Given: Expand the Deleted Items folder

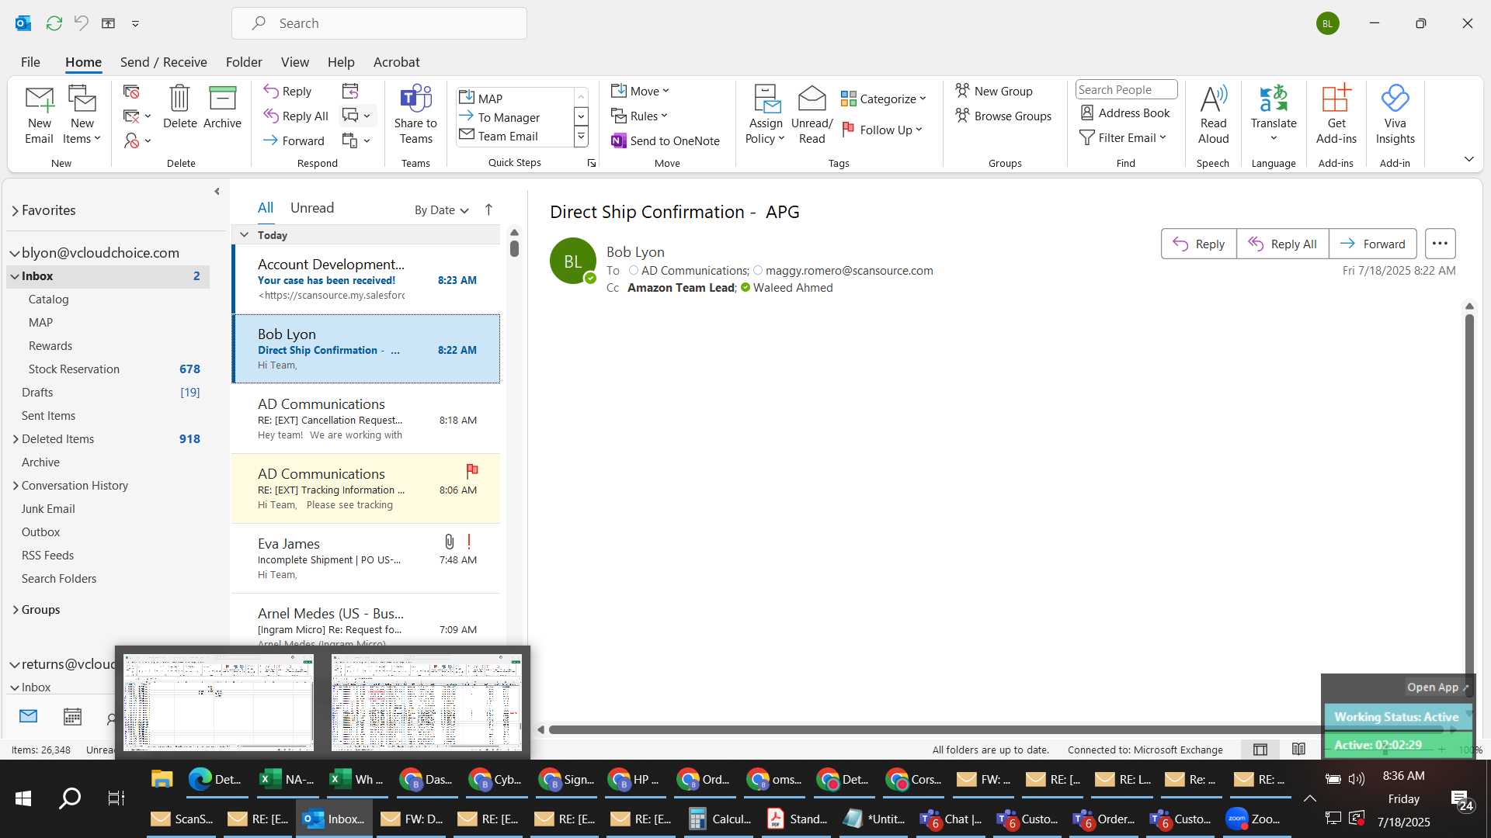Looking at the screenshot, I should pos(16,439).
